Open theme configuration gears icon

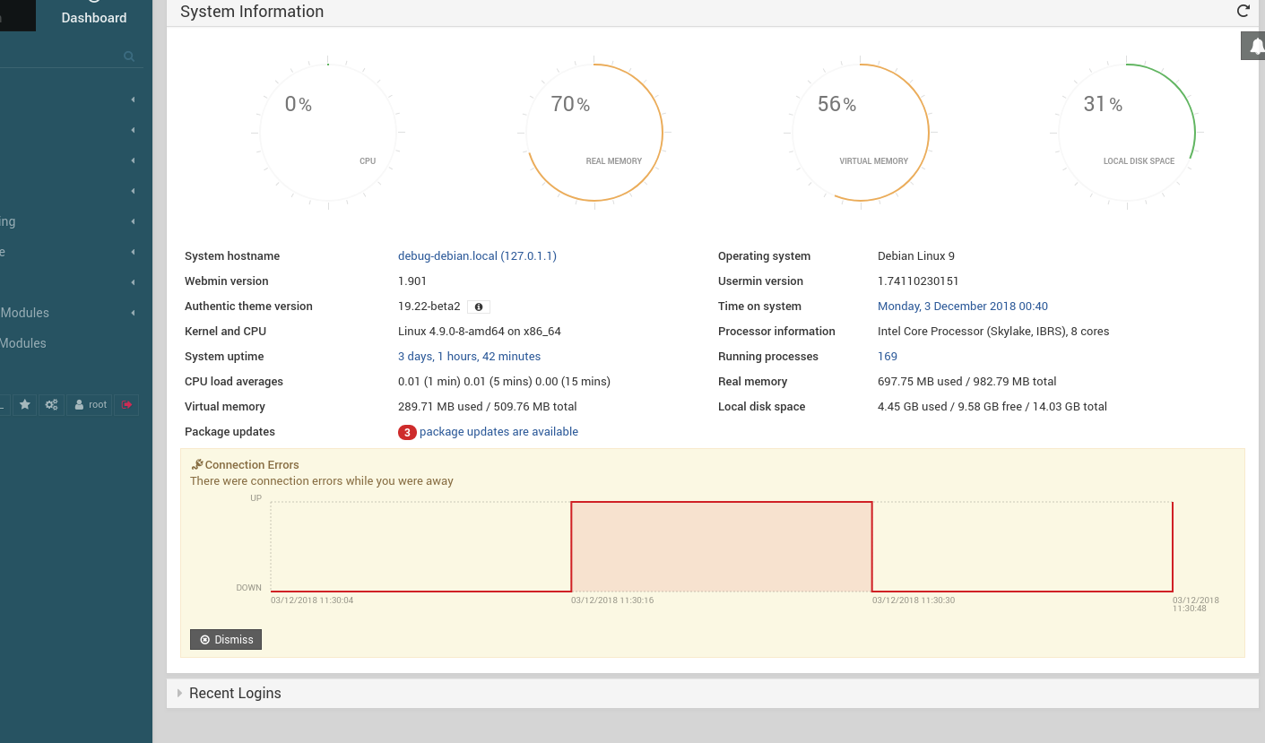tap(52, 405)
